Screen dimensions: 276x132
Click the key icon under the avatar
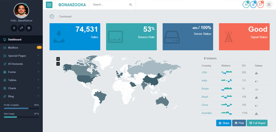(21, 28)
